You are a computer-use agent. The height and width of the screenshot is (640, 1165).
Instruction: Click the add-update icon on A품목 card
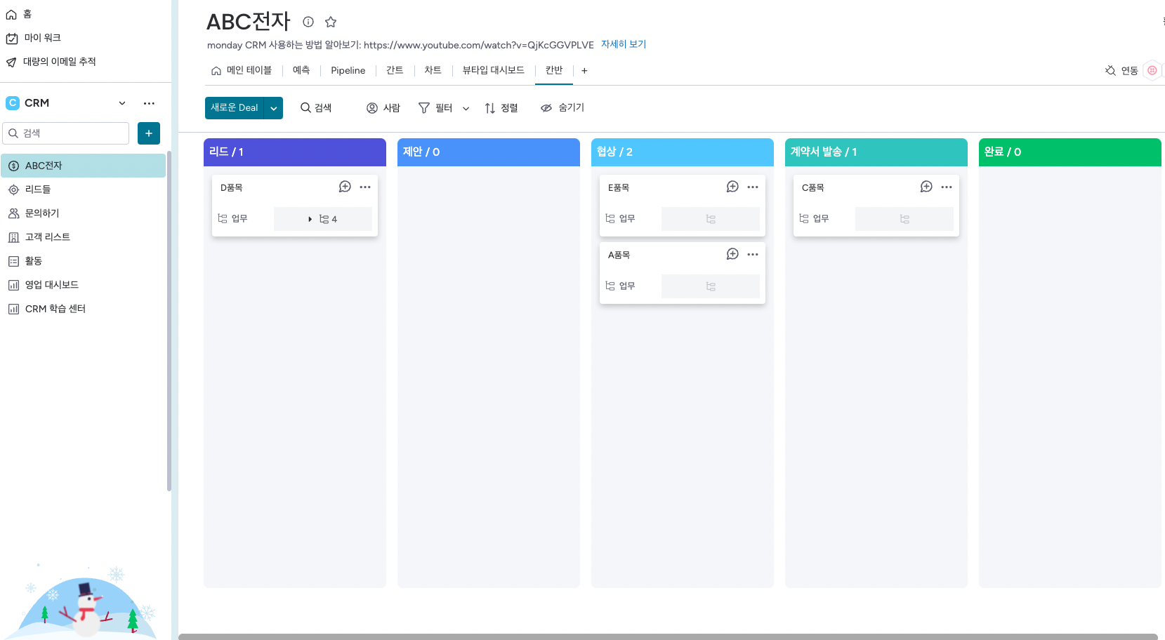click(732, 254)
